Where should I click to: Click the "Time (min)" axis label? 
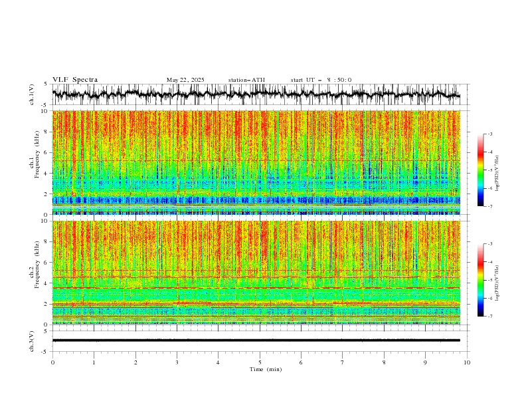(x=266, y=369)
